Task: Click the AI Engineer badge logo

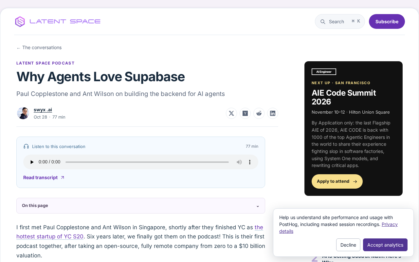Action: [324, 72]
